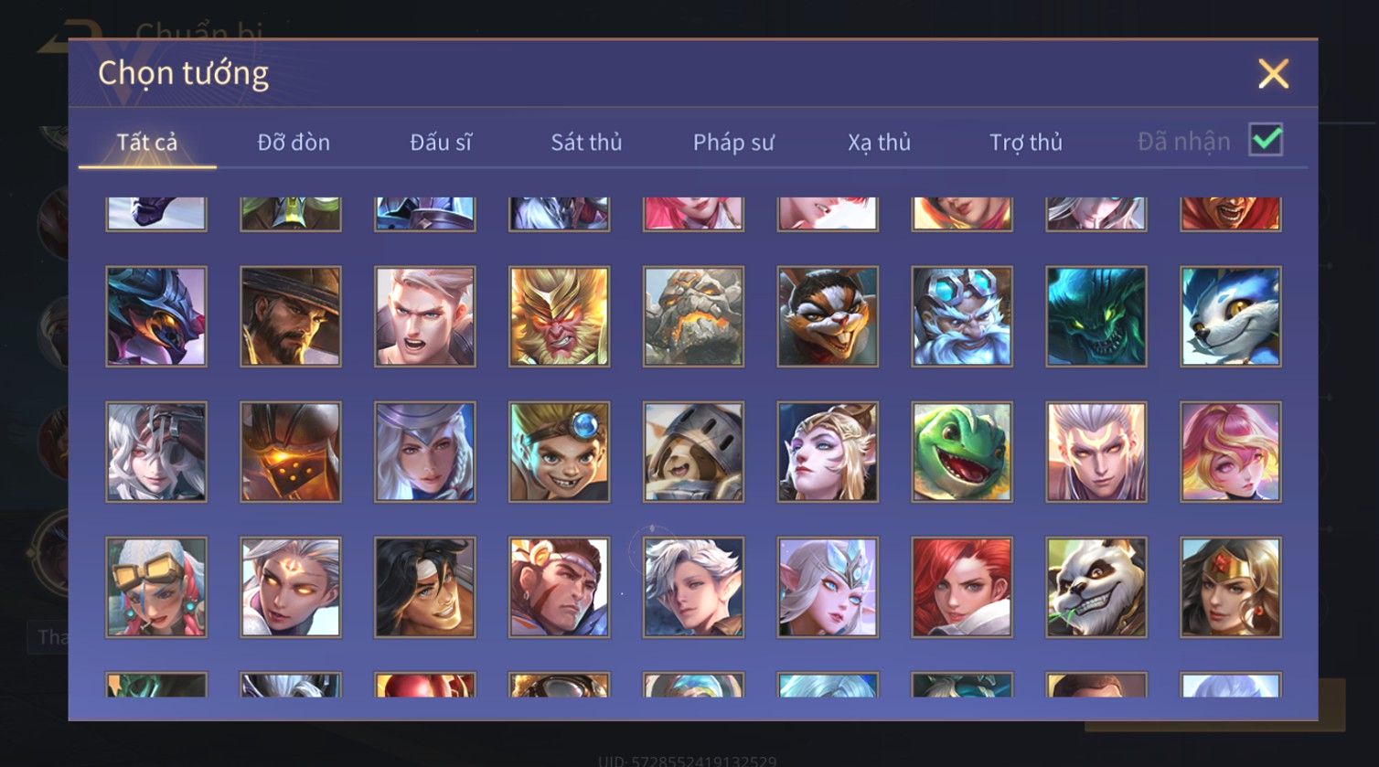The image size is (1379, 767).
Task: Select the dark green tree monster portrait
Action: [x=1096, y=316]
